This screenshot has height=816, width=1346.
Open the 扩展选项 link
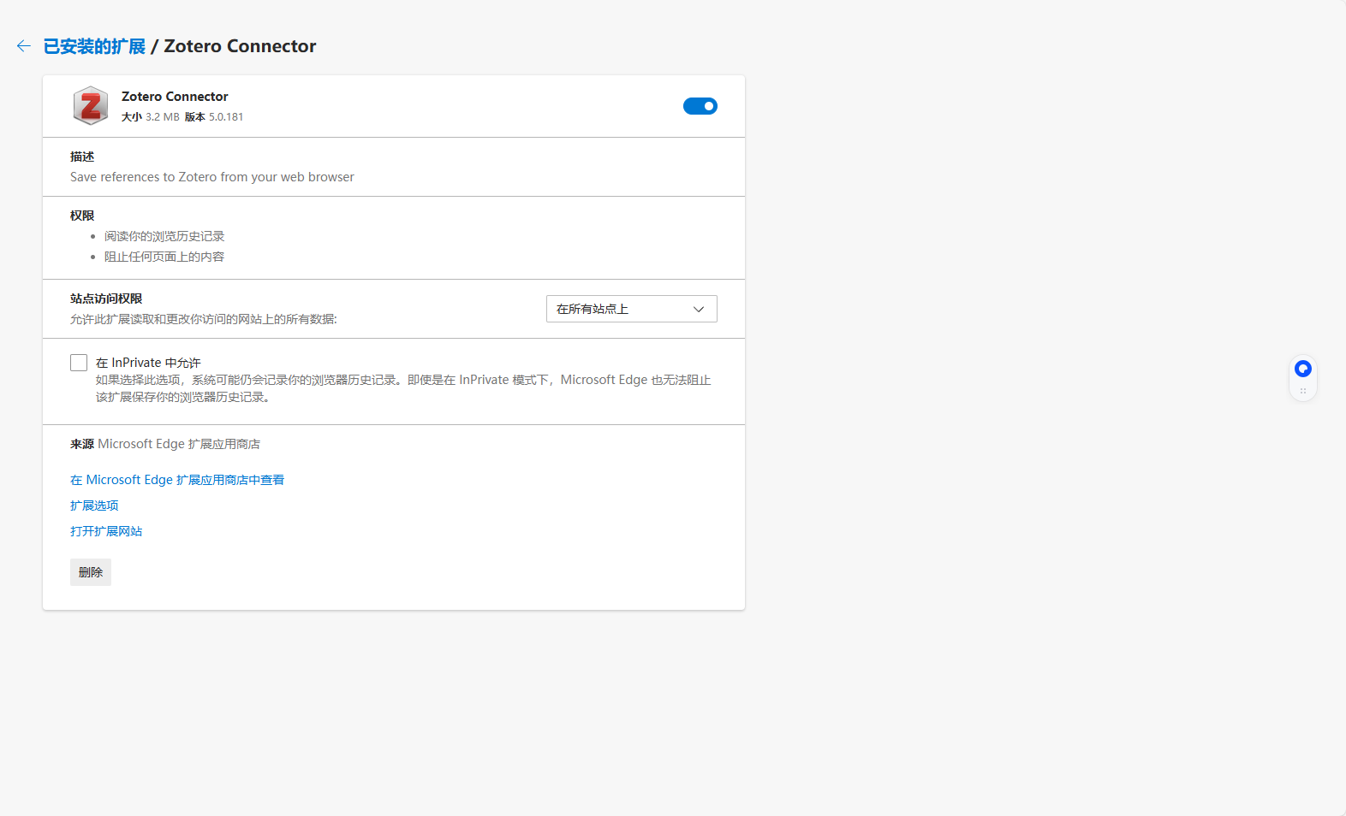point(94,506)
